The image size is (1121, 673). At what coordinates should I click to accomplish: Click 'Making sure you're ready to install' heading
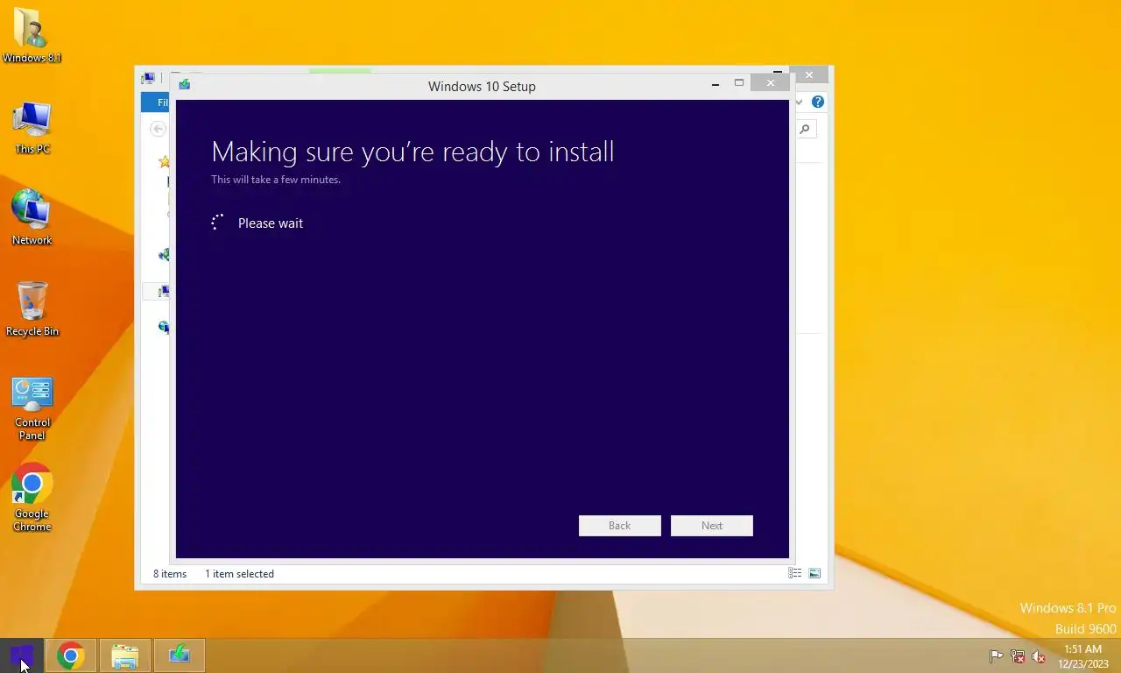click(412, 152)
